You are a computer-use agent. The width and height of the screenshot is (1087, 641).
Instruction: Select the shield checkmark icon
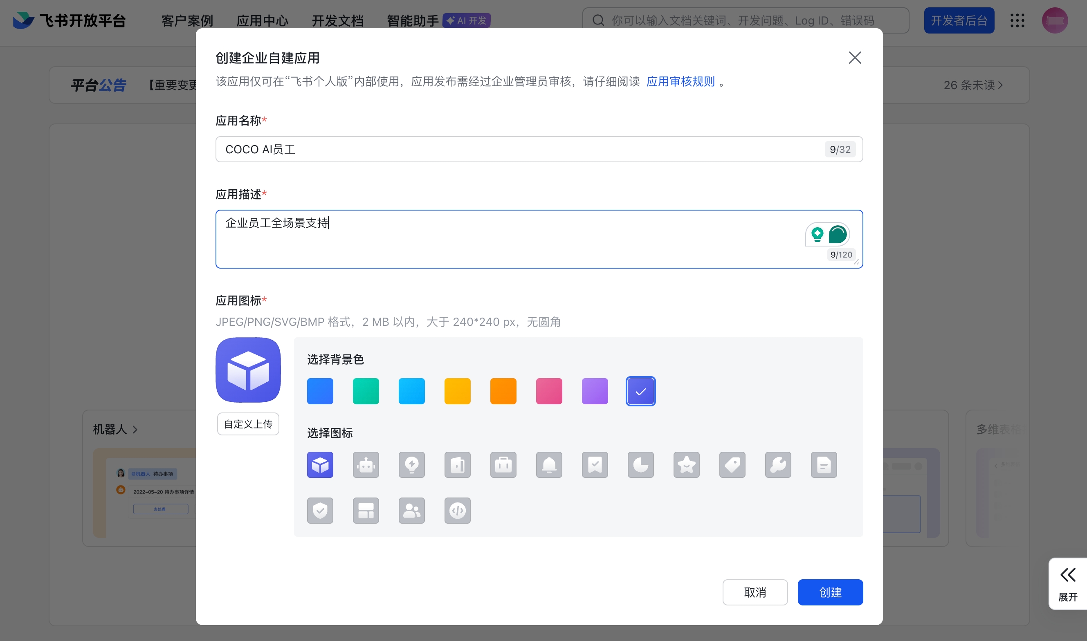pyautogui.click(x=320, y=510)
